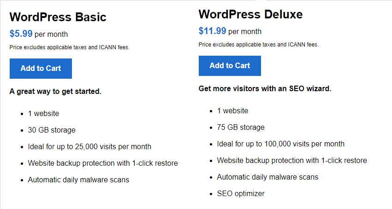
Task: Click Deluxe plan's ICANN fees disclaimer text
Action: [259, 45]
